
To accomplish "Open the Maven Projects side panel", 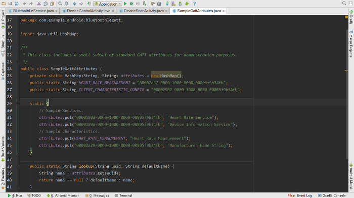I will point(351,44).
